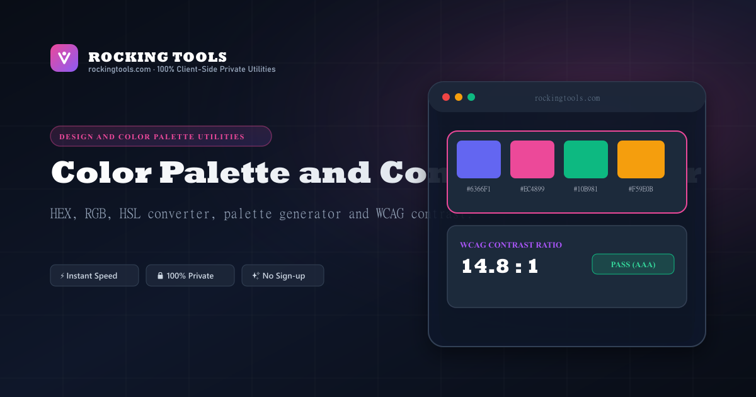
Task: Click the ROCKING TOOLS brand title
Action: (157, 57)
